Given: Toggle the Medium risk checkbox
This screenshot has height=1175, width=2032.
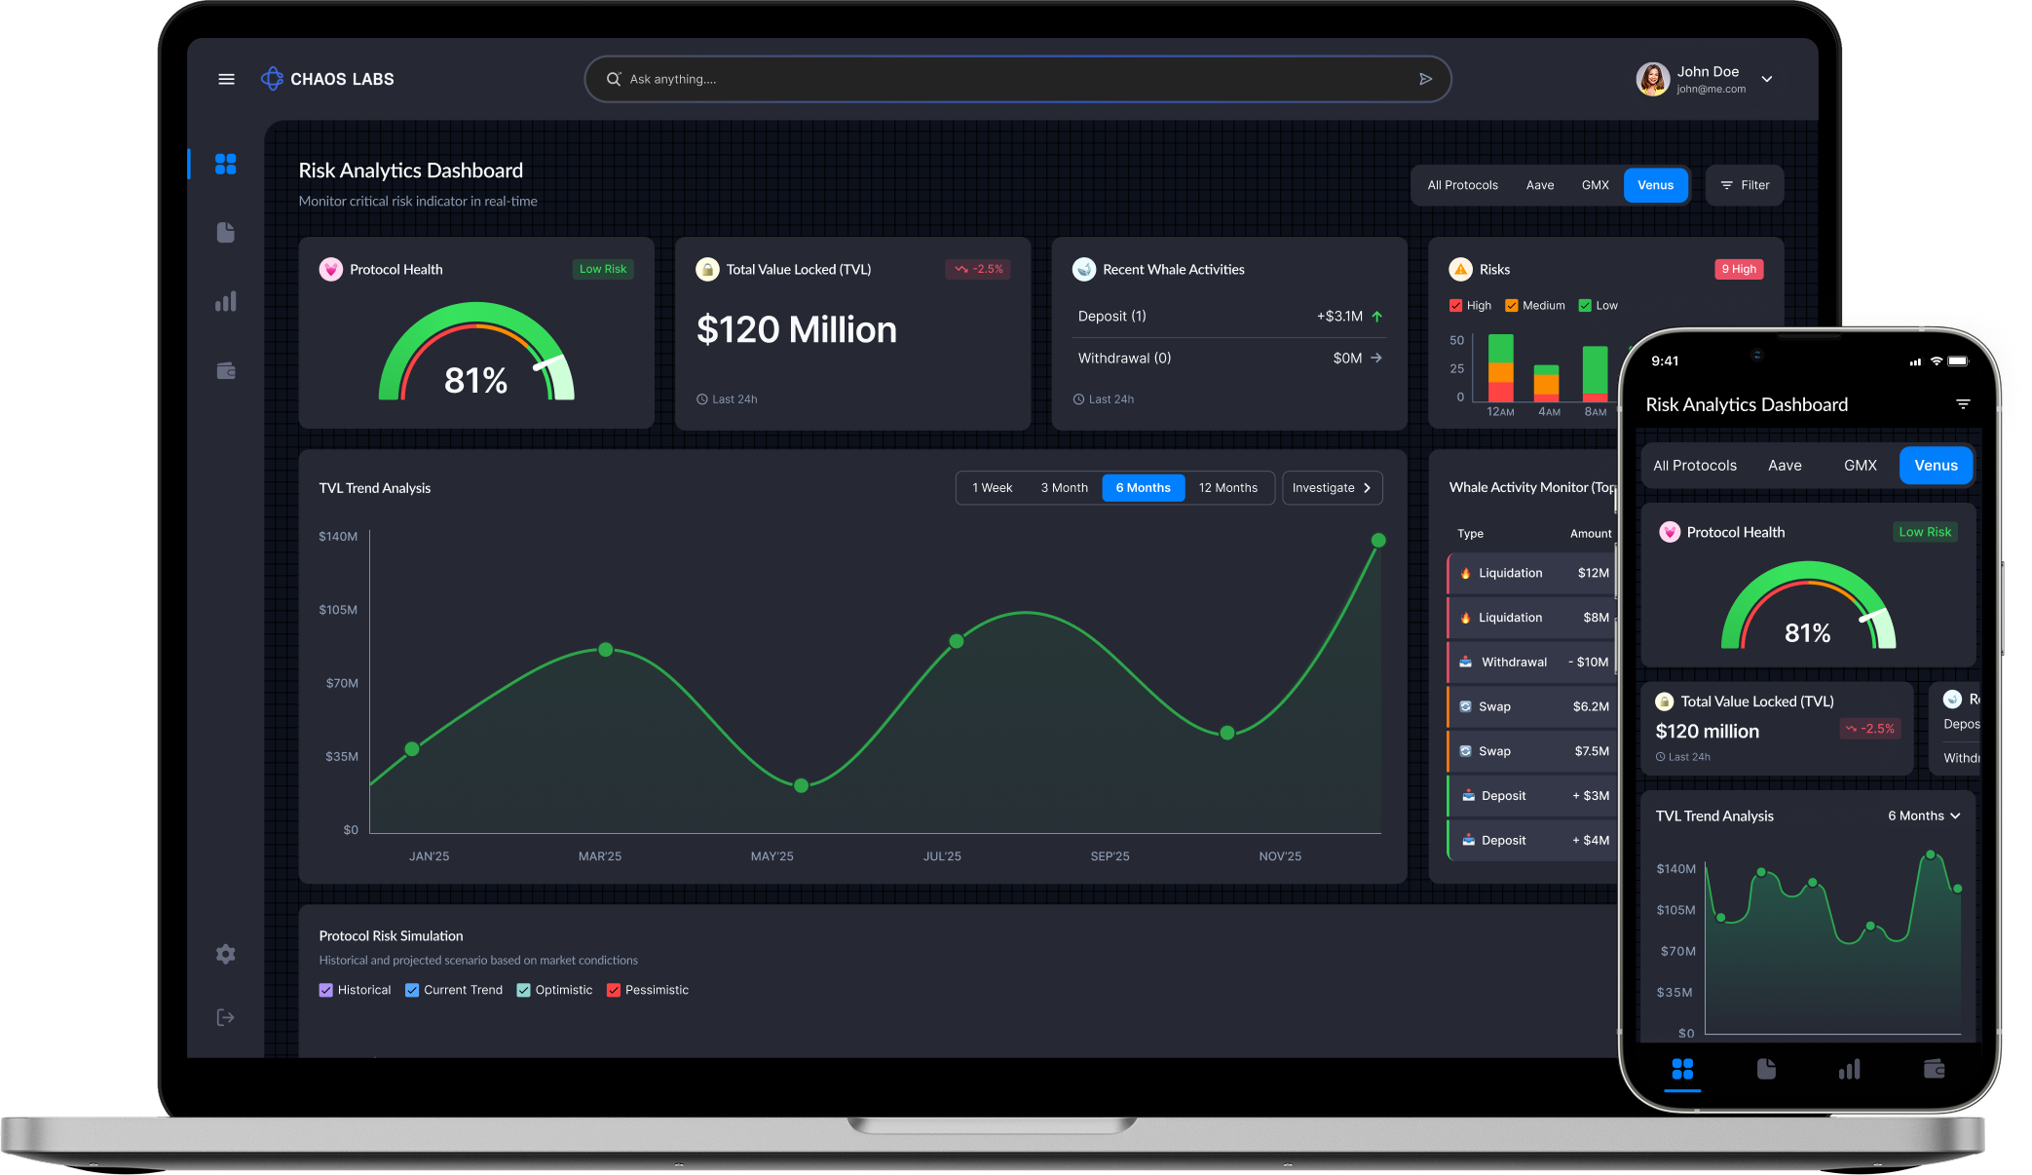Looking at the screenshot, I should pos(1512,306).
